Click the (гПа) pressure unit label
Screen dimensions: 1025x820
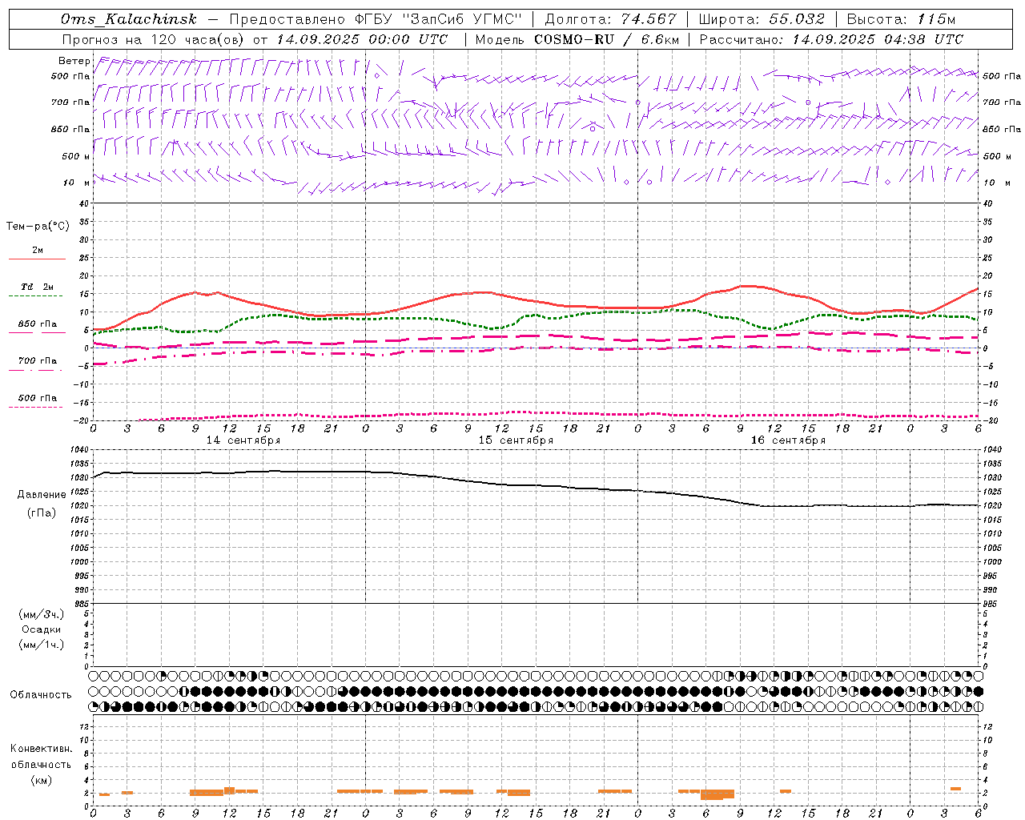(42, 513)
